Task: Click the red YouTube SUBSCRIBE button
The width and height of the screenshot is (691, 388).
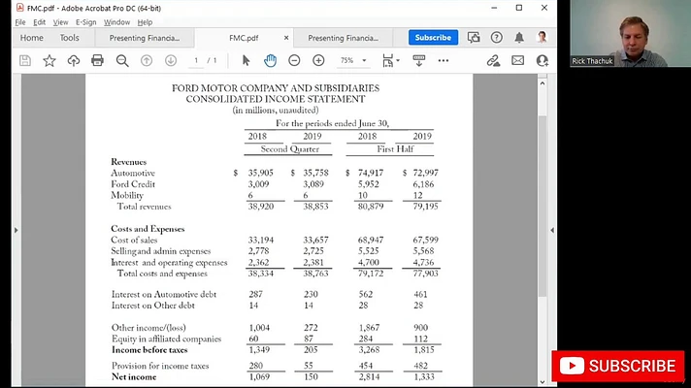Action: tap(618, 366)
